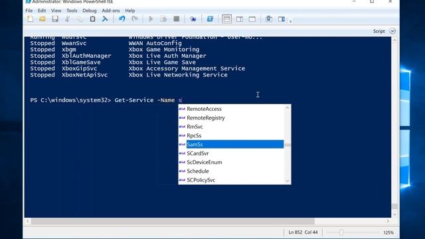Screen dimensions: 425x239
Task: Open the Debug menu
Action: click(90, 11)
